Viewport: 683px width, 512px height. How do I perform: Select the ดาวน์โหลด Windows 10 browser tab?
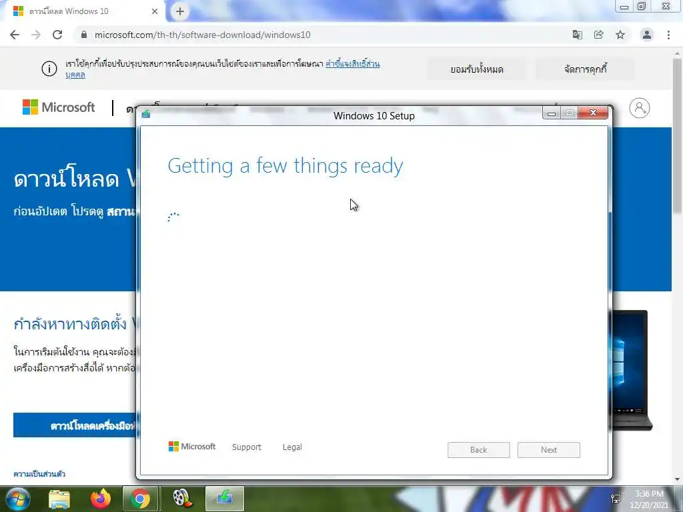(83, 11)
